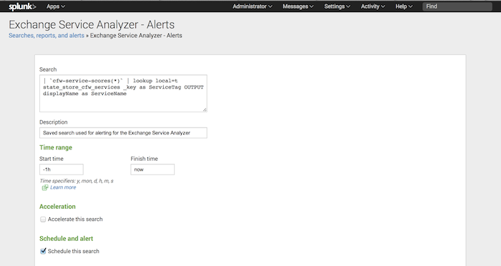Grab the search box resize handle

205,110
